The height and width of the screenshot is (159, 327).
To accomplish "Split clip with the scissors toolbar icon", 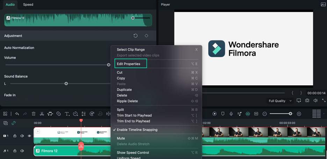I will click(x=42, y=114).
